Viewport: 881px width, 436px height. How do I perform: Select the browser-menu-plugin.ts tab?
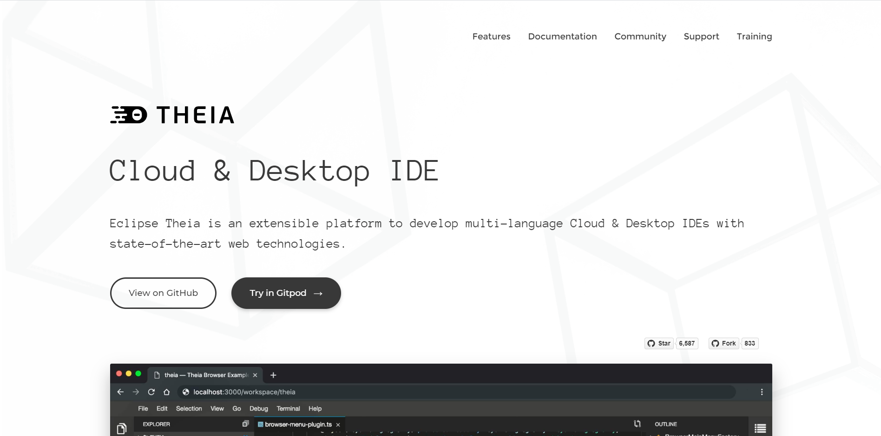coord(298,424)
